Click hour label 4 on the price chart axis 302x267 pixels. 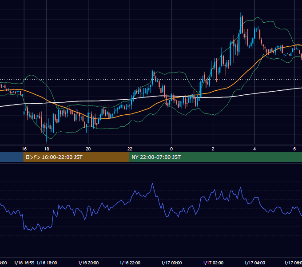coord(254,149)
